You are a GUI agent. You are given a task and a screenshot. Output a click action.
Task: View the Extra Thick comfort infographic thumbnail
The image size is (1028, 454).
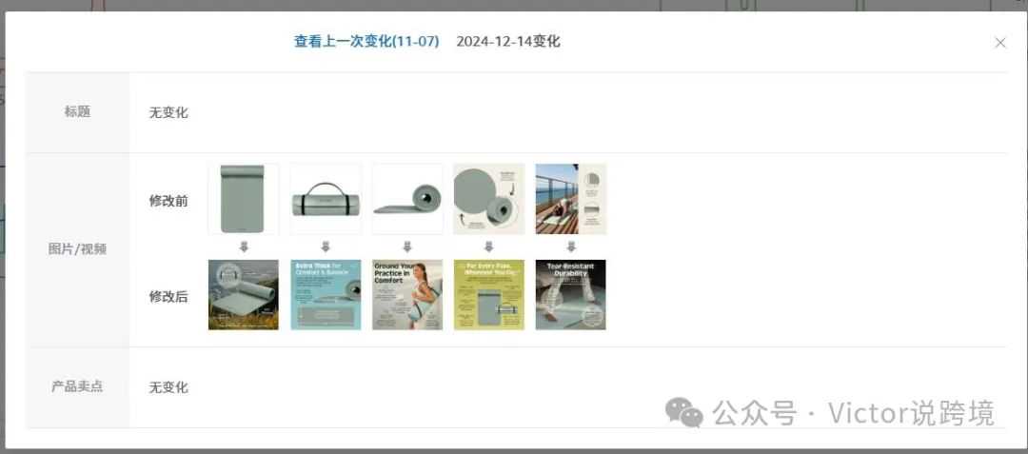[x=326, y=295]
